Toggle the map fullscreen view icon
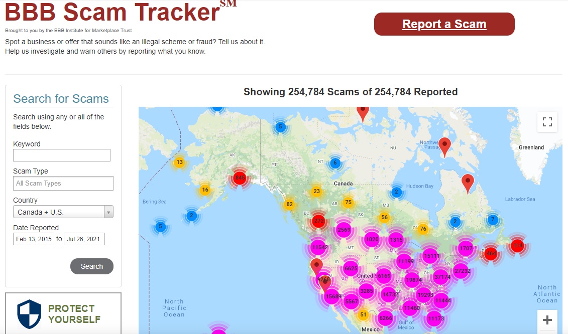The image size is (568, 334). 547,121
